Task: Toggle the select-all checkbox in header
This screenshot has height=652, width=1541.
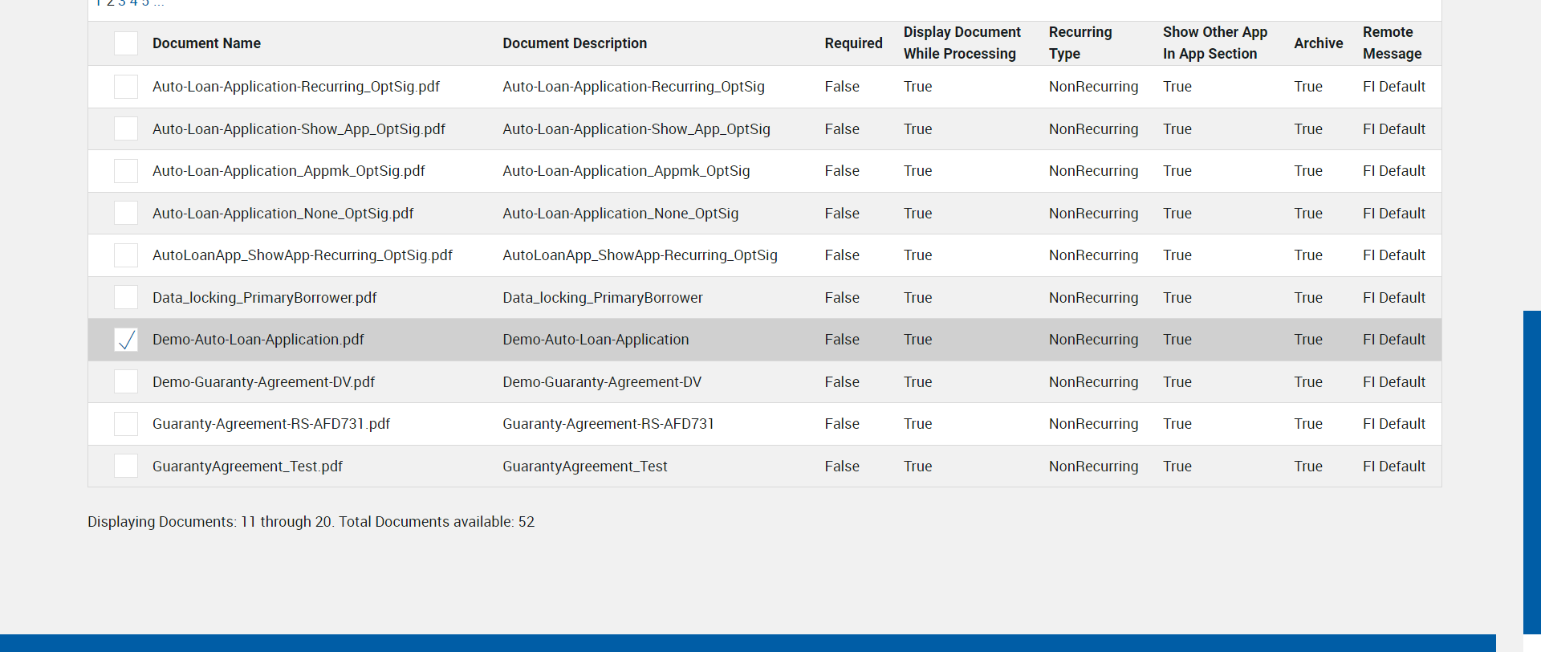Action: pyautogui.click(x=126, y=43)
